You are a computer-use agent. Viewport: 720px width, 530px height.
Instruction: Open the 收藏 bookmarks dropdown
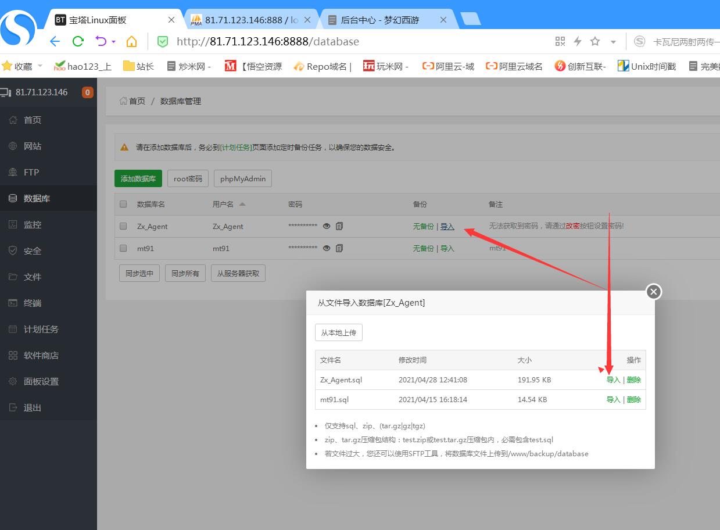tap(40, 66)
